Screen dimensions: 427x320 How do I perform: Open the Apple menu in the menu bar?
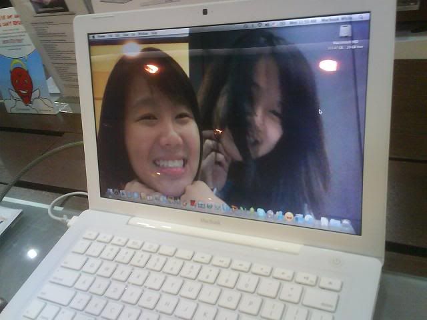pos(93,37)
